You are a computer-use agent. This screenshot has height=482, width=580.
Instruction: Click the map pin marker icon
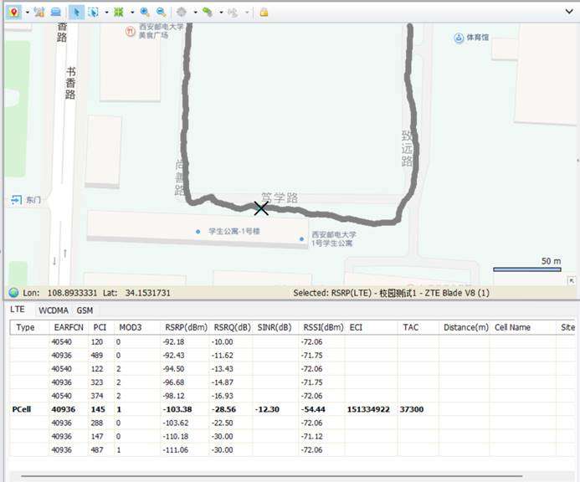(x=14, y=12)
